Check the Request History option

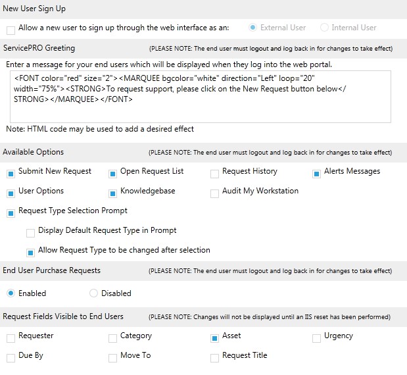point(214,174)
